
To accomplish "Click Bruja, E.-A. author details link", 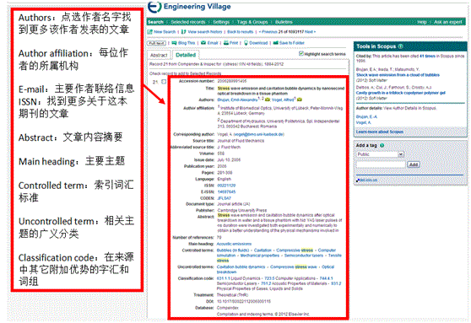I will 366,116.
